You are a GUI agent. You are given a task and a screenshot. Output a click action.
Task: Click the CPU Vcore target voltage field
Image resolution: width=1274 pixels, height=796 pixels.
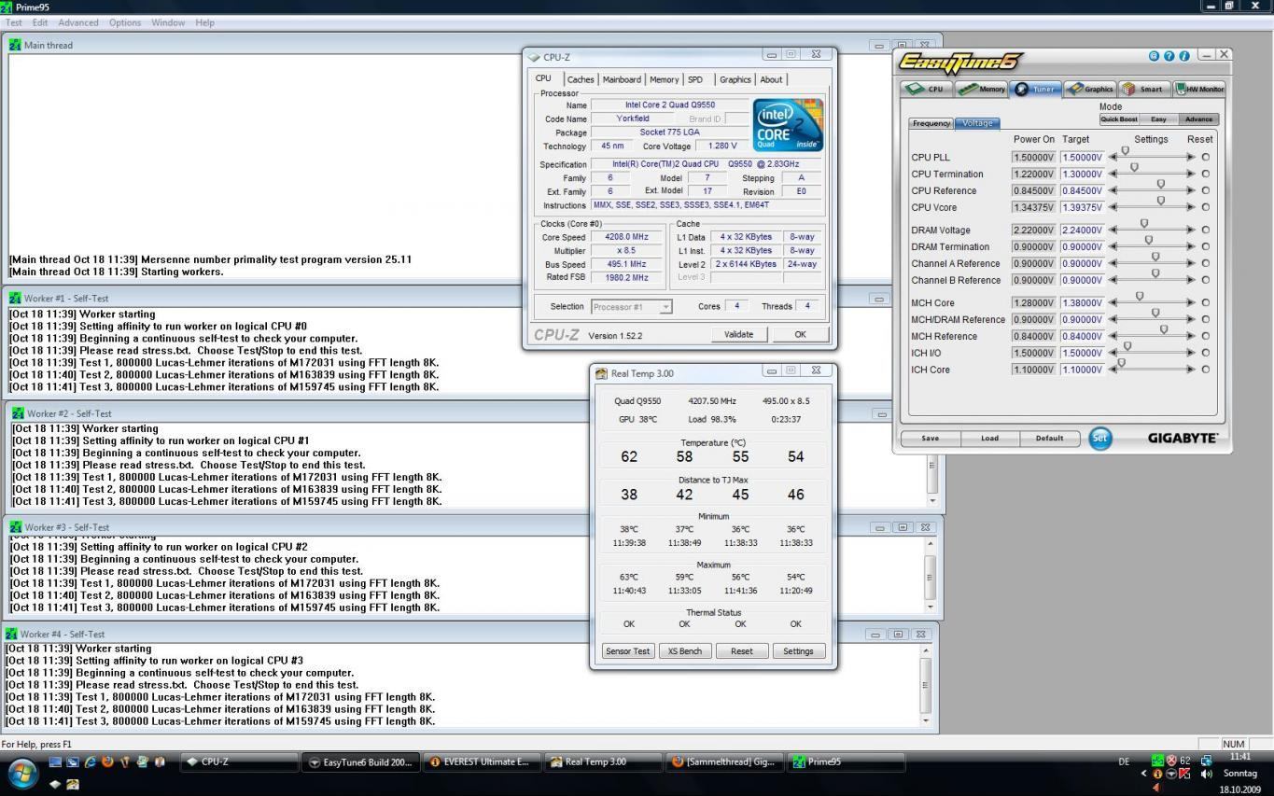click(x=1083, y=208)
